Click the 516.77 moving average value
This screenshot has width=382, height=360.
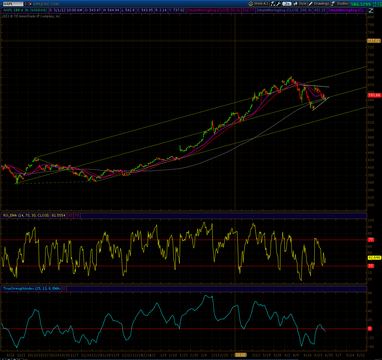(248, 10)
